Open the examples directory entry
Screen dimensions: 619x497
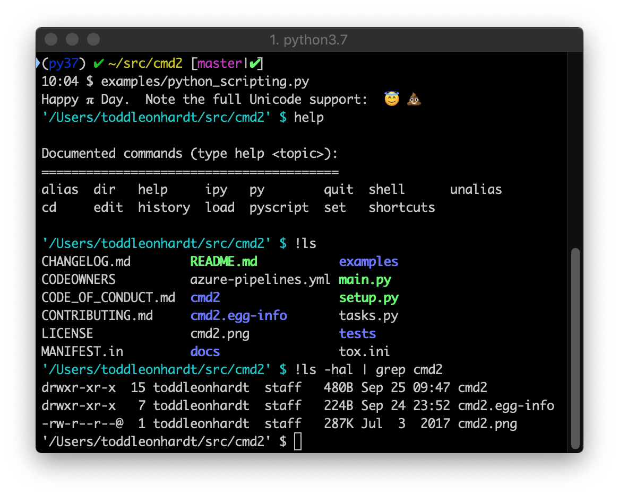[368, 261]
